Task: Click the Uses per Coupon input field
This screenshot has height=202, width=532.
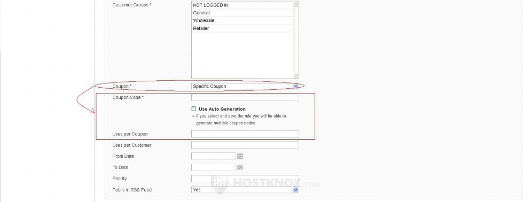Action: pyautogui.click(x=245, y=134)
